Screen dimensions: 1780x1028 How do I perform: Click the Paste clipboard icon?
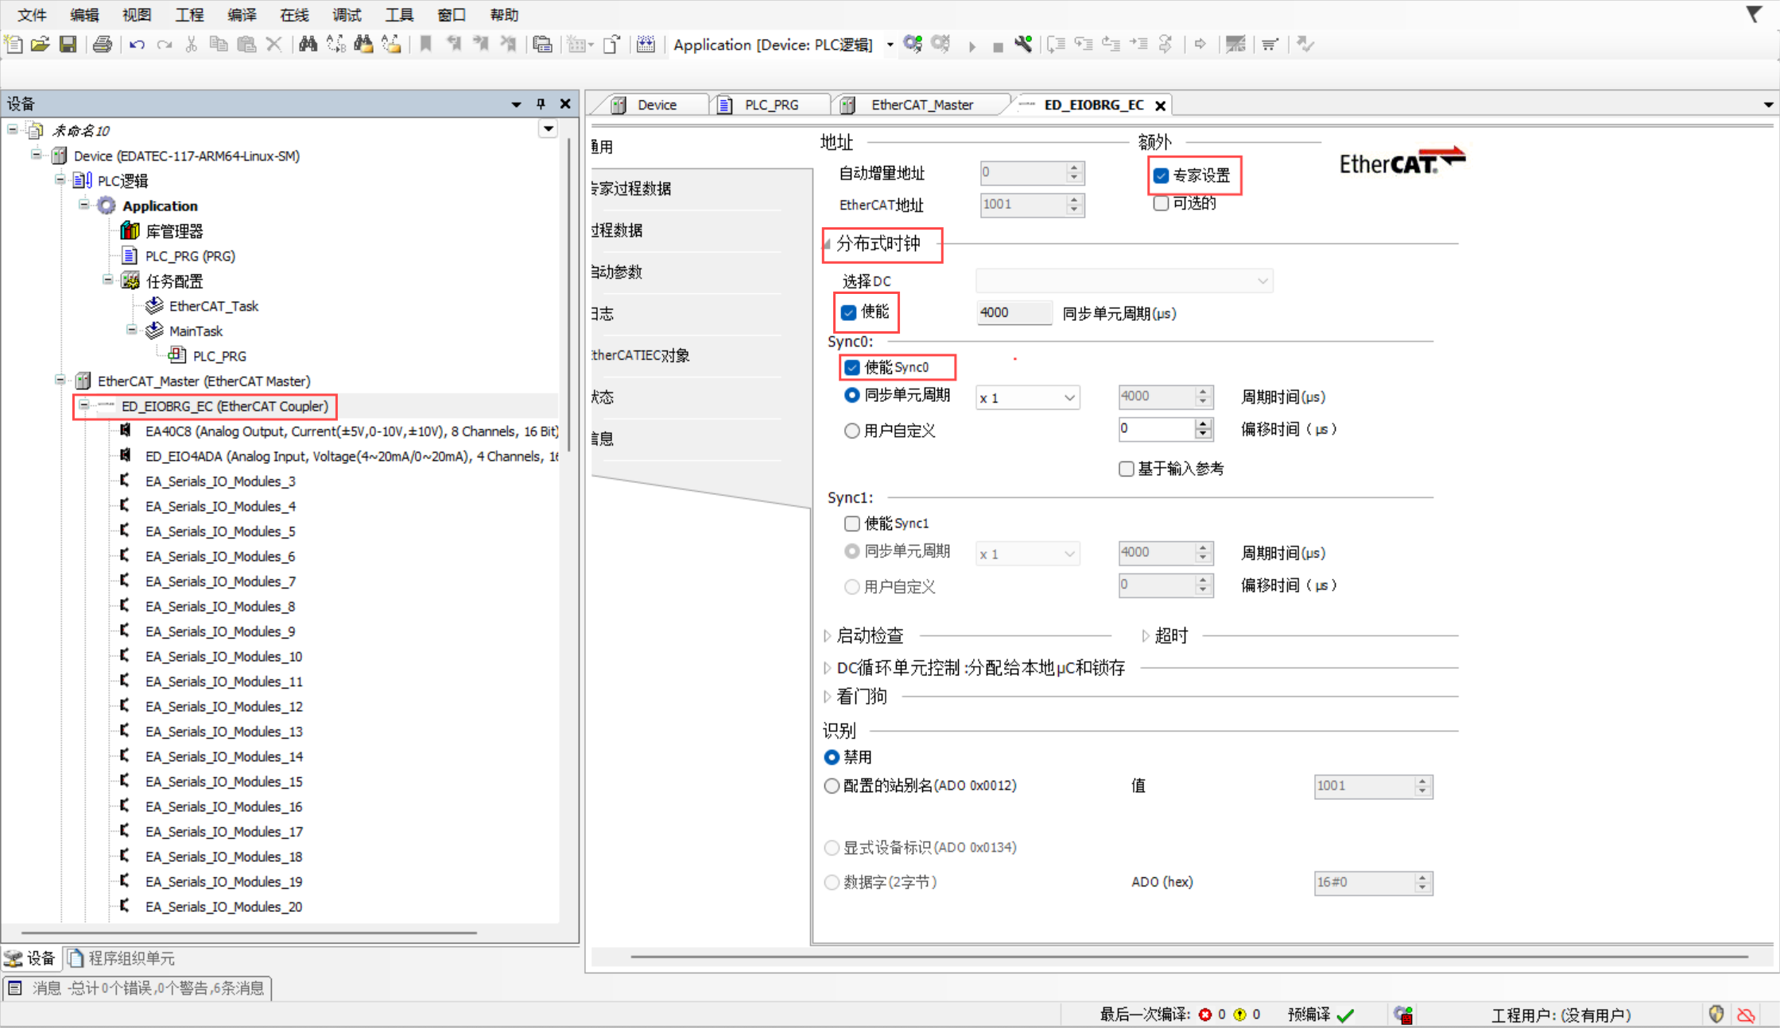click(246, 44)
